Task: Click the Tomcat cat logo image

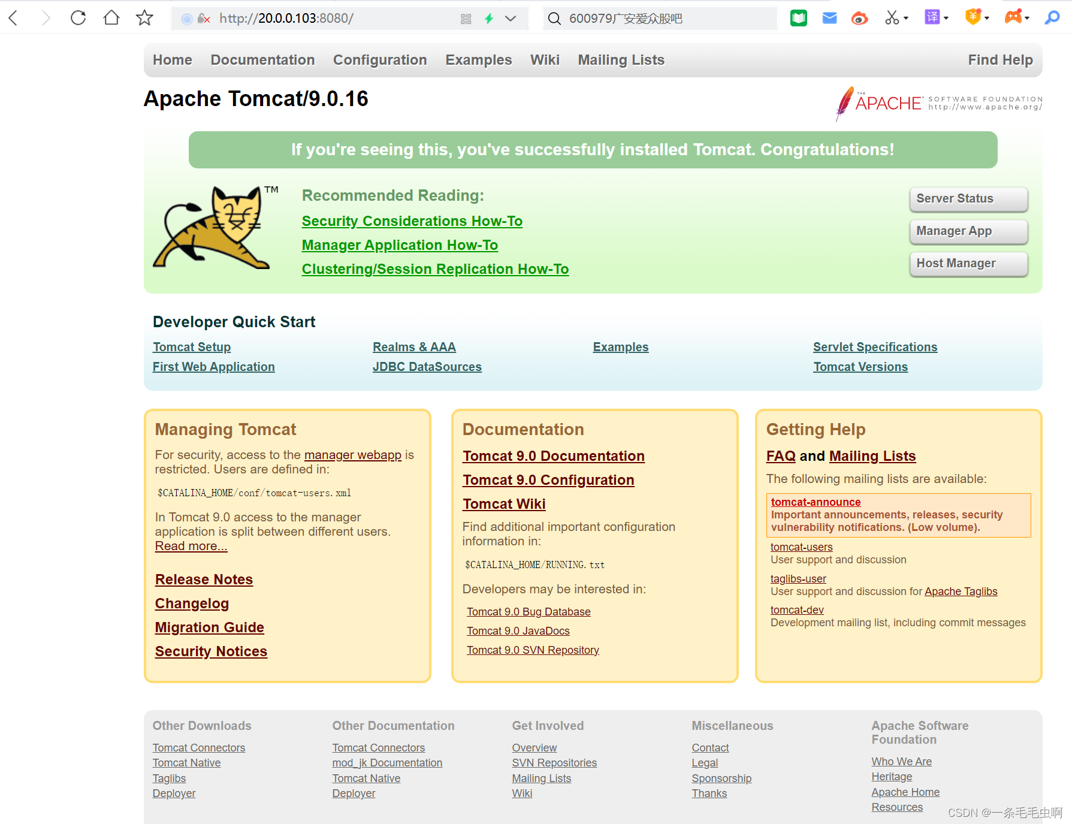Action: click(x=215, y=227)
